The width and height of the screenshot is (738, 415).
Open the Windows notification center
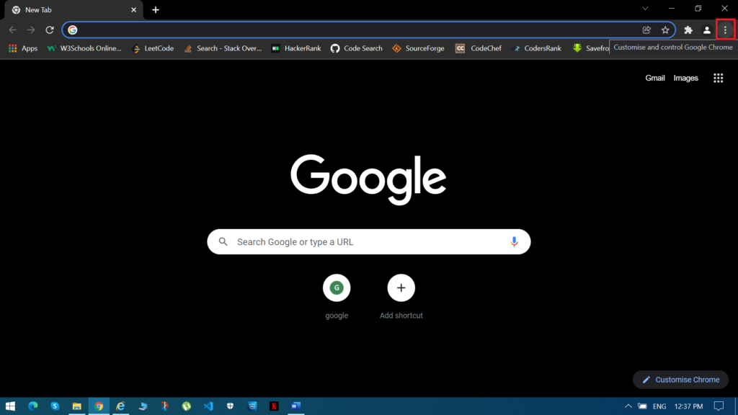[719, 406]
